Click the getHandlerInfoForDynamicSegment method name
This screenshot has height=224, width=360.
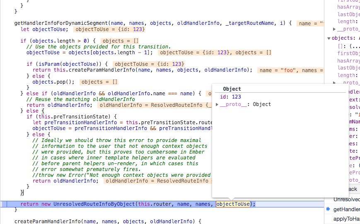[x=61, y=23]
